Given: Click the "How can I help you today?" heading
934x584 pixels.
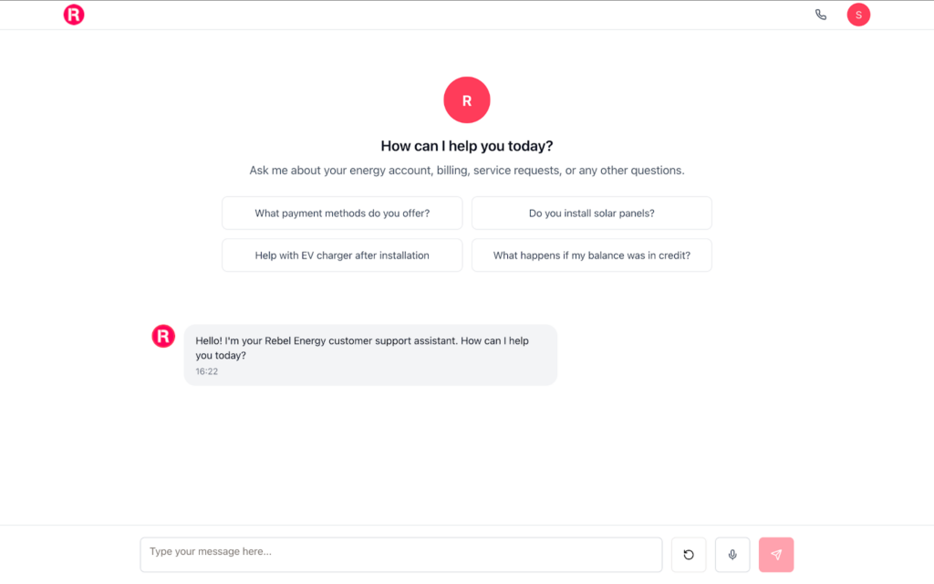Looking at the screenshot, I should (467, 146).
